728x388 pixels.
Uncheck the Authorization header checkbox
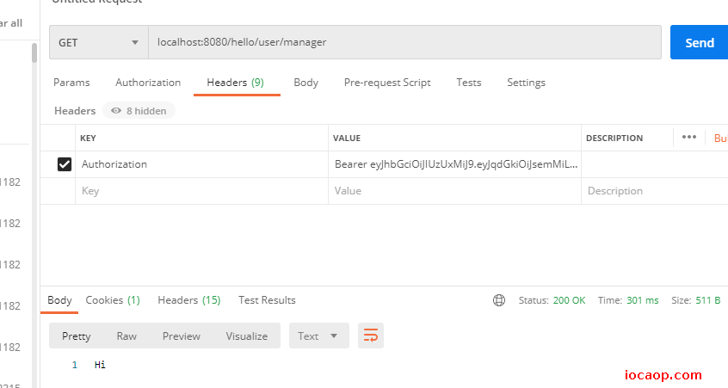65,163
